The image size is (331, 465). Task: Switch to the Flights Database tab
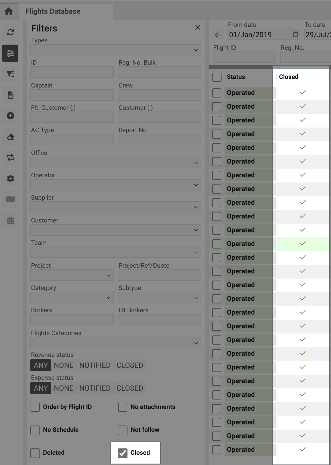pyautogui.click(x=53, y=11)
